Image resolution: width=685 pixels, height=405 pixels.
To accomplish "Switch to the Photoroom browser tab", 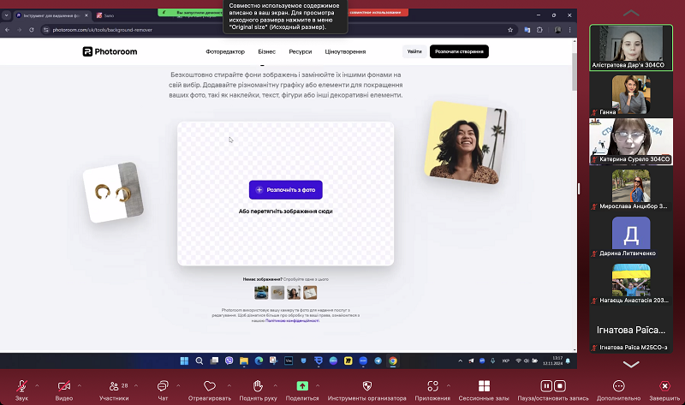I will 51,15.
